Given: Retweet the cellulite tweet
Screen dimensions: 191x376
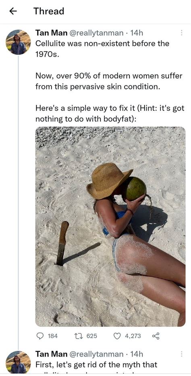Looking at the screenshot, I should click(80, 336).
